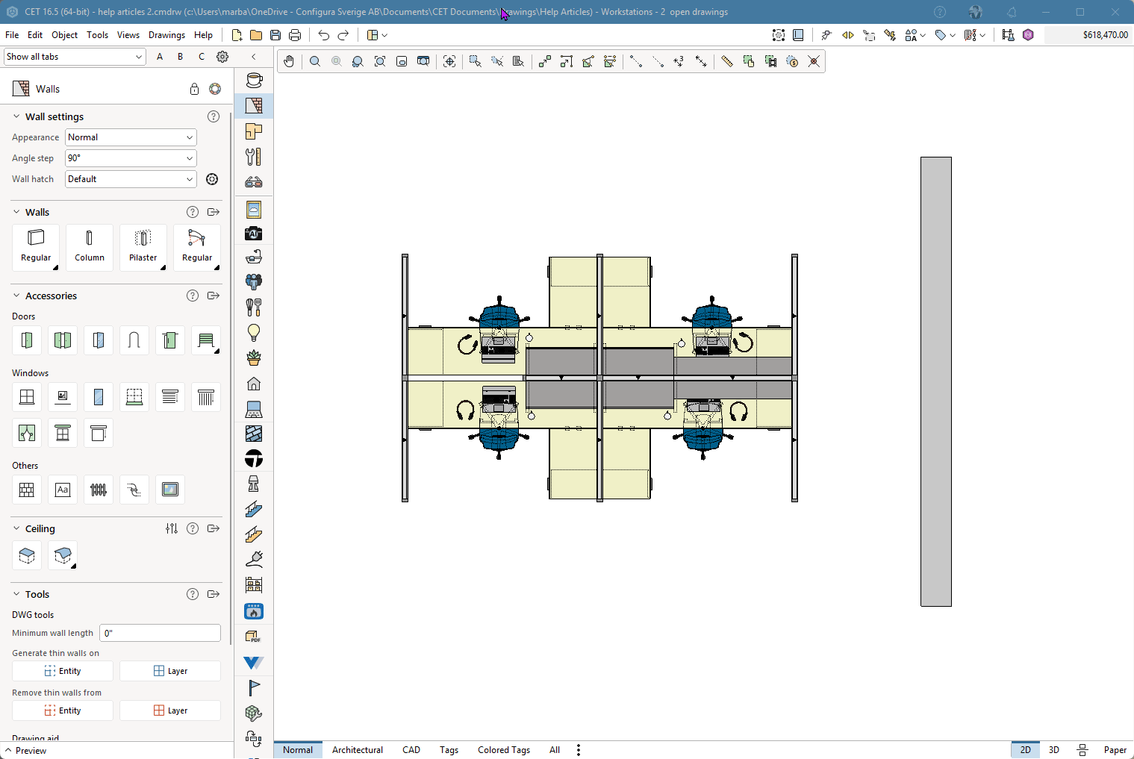Click the coffee cup component tab icon
The width and height of the screenshot is (1134, 759).
click(x=254, y=80)
